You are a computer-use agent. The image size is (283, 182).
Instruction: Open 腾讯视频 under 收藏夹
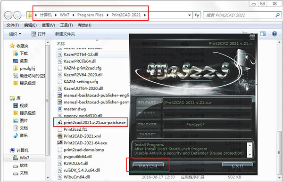pyautogui.click(x=25, y=83)
